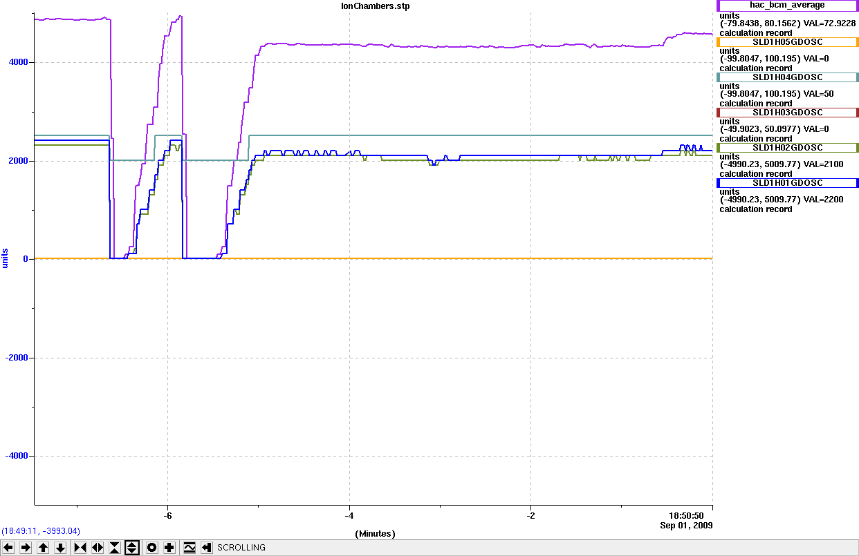Select the SLD1H04GDOSC legend label
Viewport: 859px width, 556px height.
788,77
